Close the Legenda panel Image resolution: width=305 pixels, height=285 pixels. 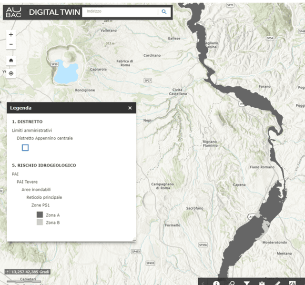130,108
